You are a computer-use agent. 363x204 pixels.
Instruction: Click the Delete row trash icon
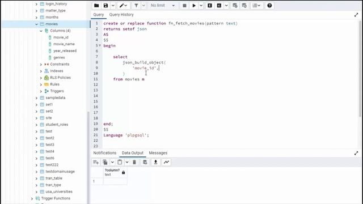pyautogui.click(x=134, y=162)
